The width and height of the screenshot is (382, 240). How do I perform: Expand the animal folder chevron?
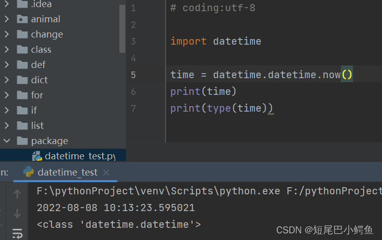pos(7,19)
